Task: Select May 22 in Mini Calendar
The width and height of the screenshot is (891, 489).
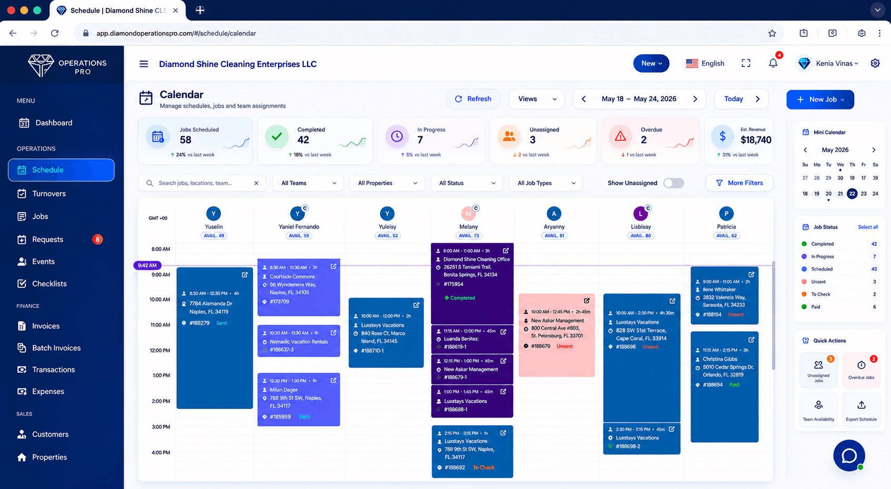Action: point(852,194)
